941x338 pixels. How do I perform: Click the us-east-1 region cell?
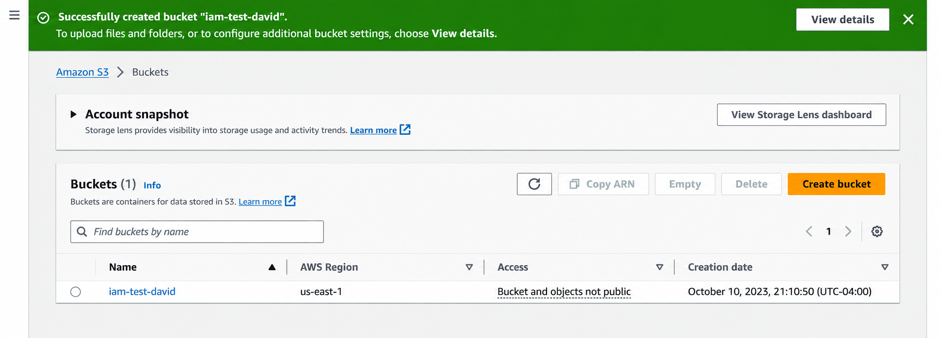click(321, 291)
